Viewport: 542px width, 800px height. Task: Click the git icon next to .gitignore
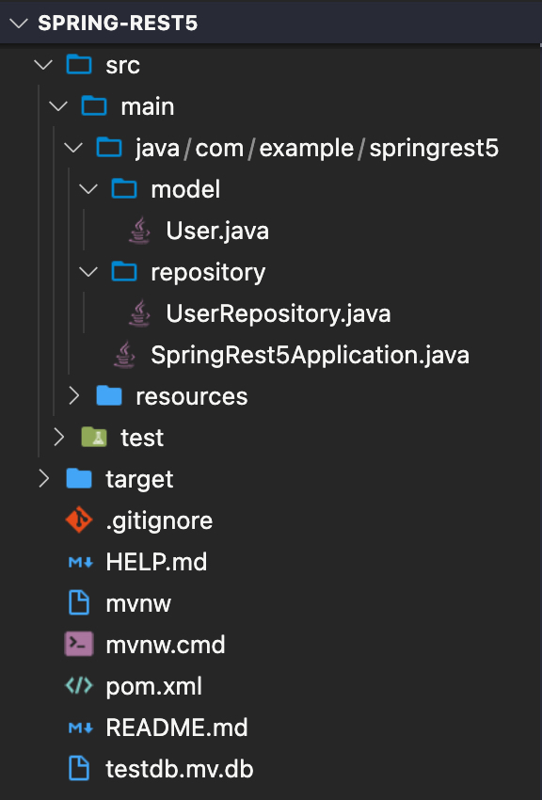pyautogui.click(x=79, y=520)
